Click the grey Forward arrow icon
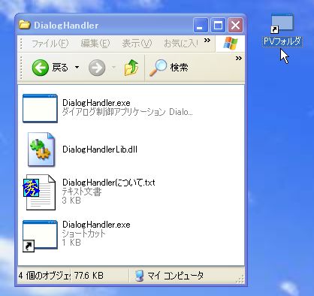Viewport: 314px width, 296px height. [97, 68]
